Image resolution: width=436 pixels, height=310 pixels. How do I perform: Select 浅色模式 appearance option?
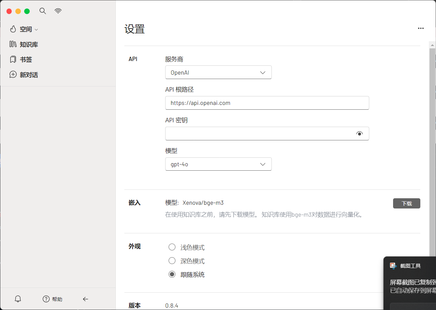coord(172,247)
